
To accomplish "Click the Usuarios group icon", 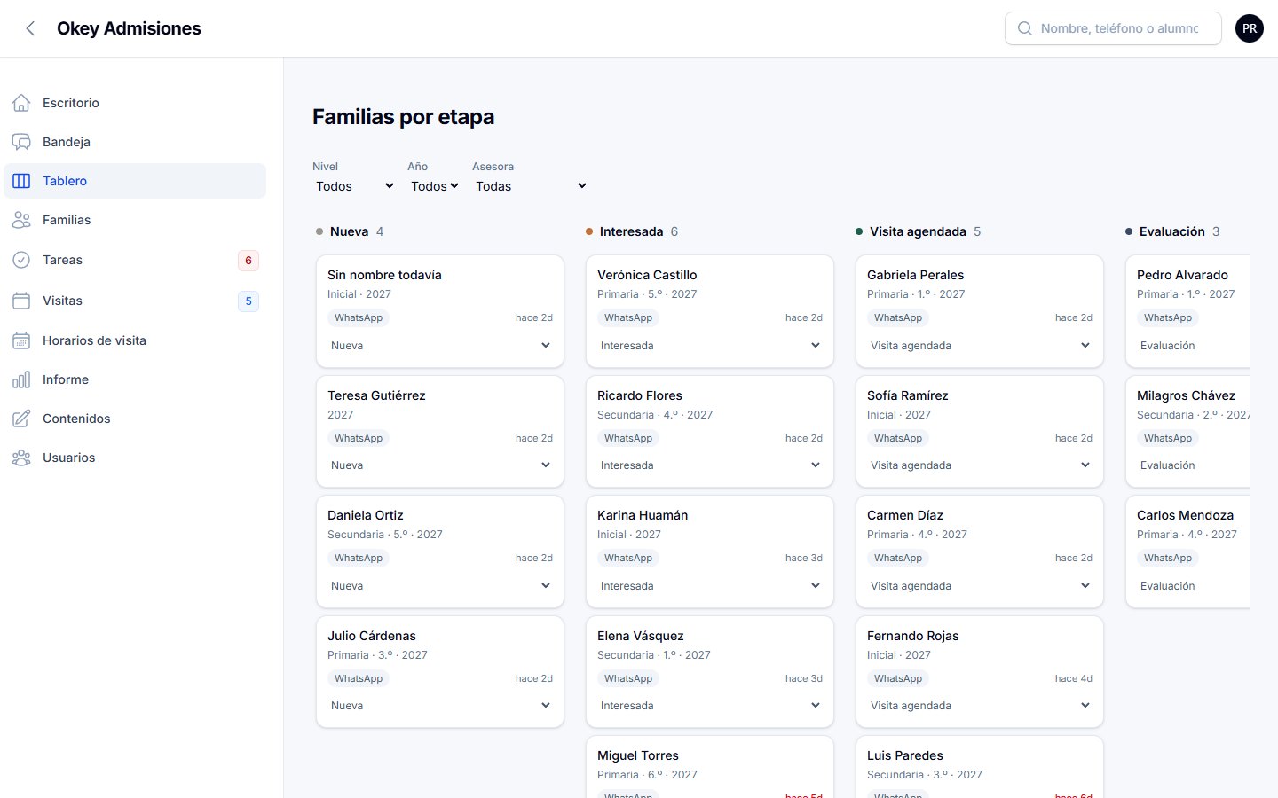I will tap(21, 458).
